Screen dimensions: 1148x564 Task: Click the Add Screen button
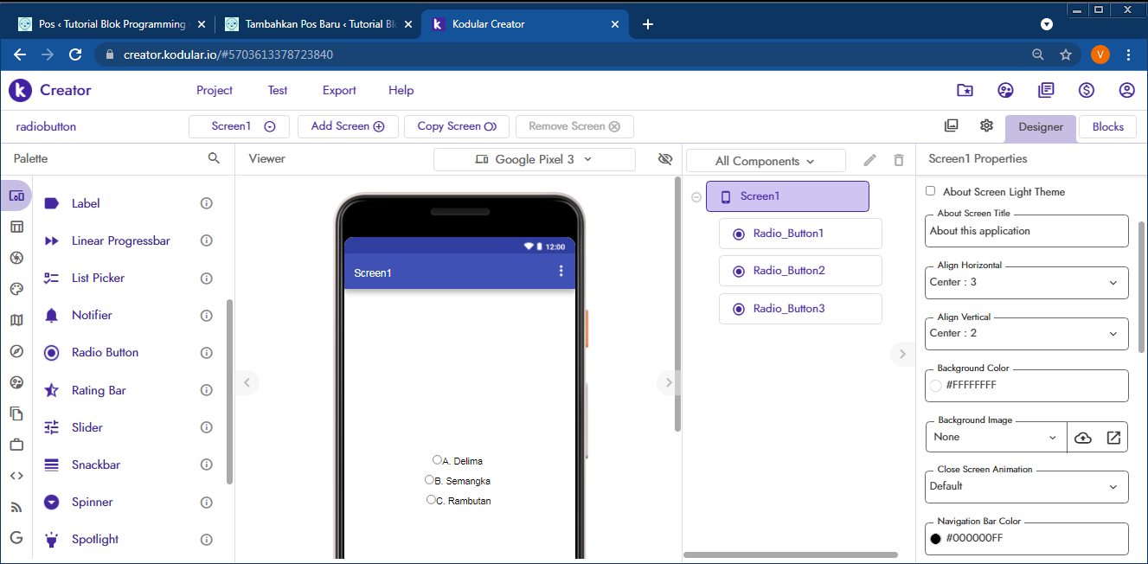click(x=347, y=126)
